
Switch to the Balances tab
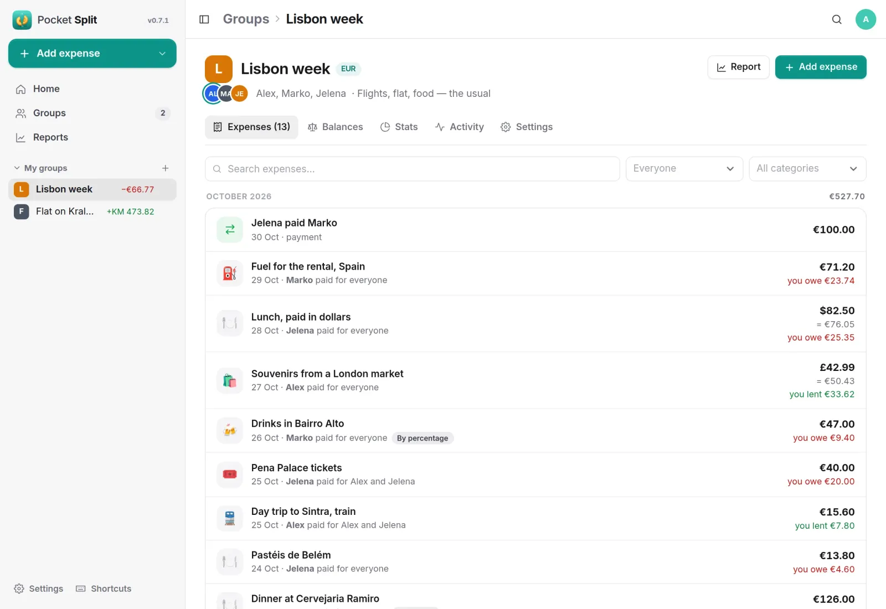tap(336, 127)
